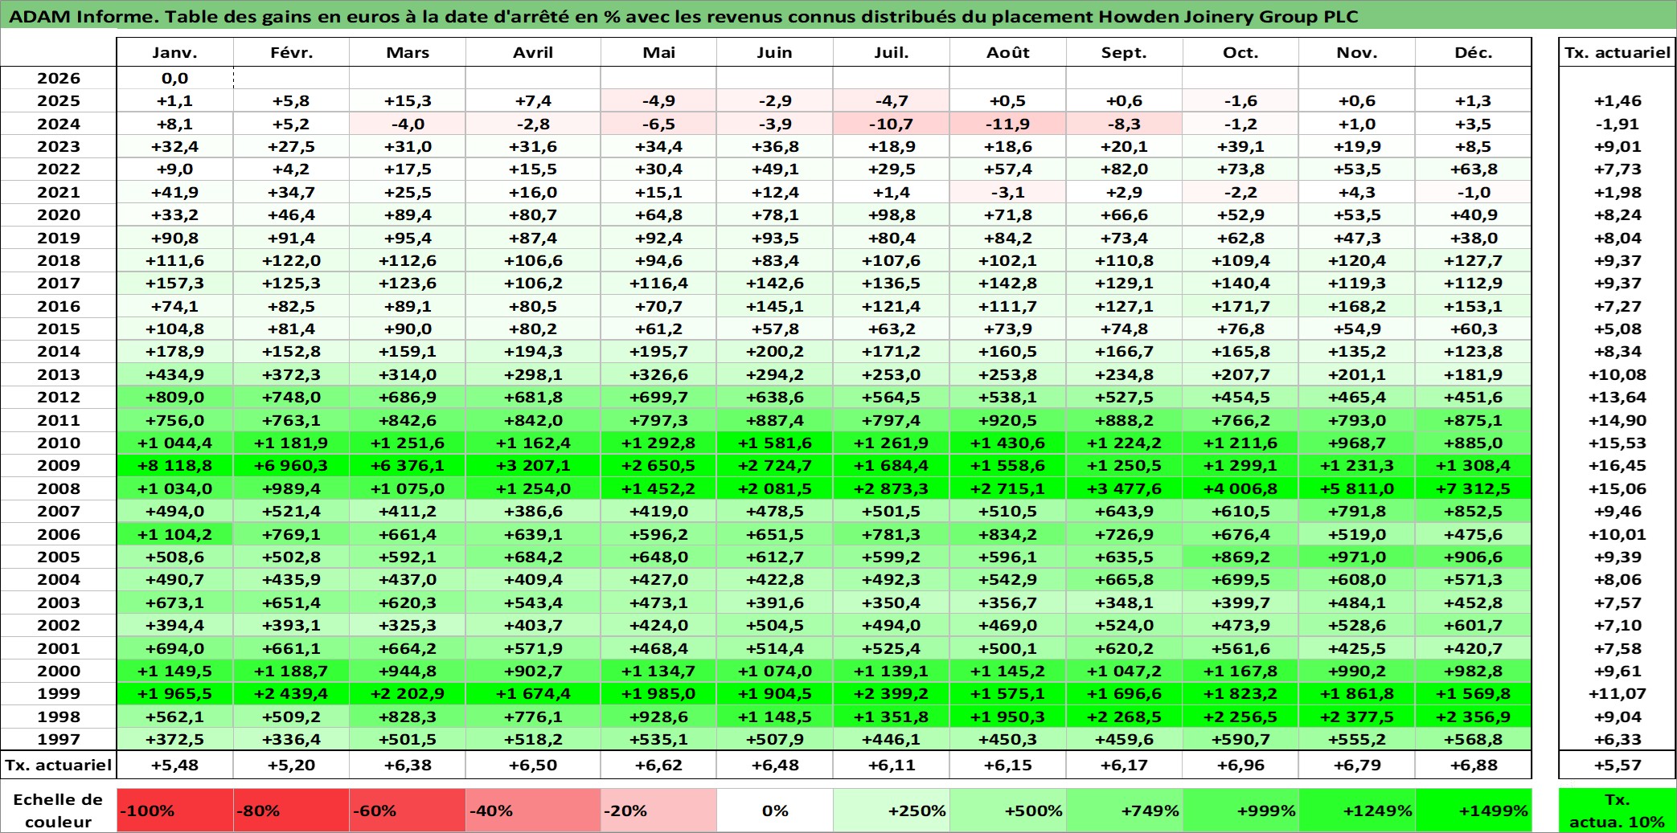Select the +1 188,7 cell in 2000

pos(291,671)
